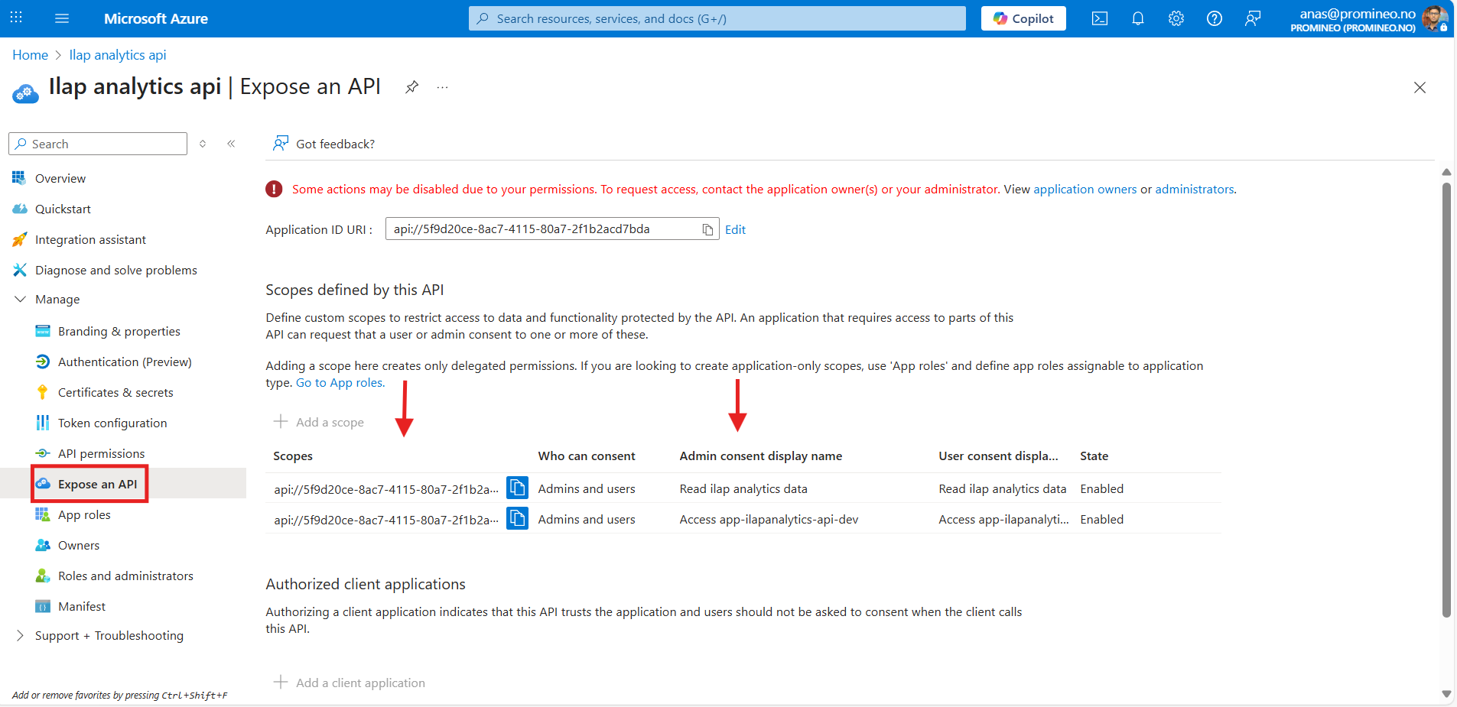Open the administrators link

tap(1194, 190)
